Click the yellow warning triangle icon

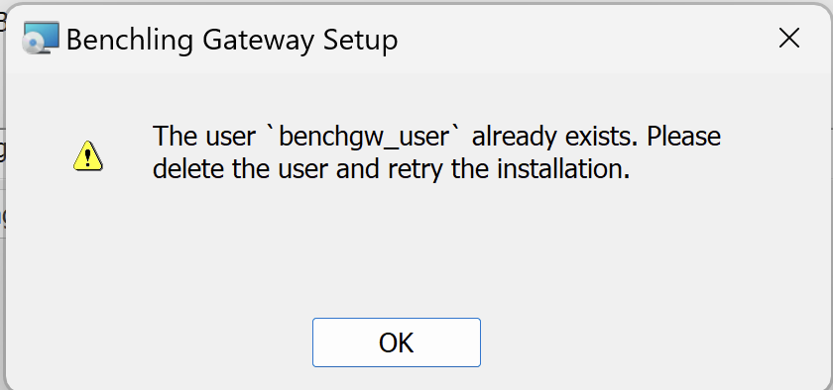88,155
